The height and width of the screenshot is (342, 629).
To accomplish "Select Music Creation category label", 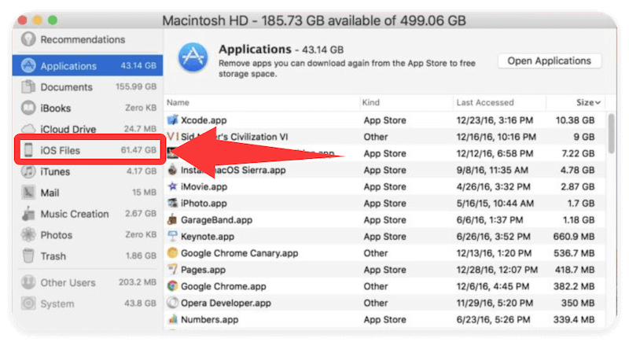I will point(75,214).
